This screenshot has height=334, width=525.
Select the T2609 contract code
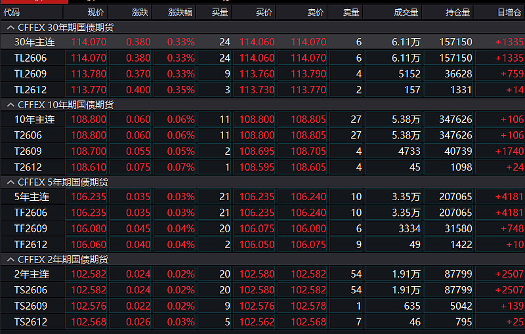pos(28,151)
